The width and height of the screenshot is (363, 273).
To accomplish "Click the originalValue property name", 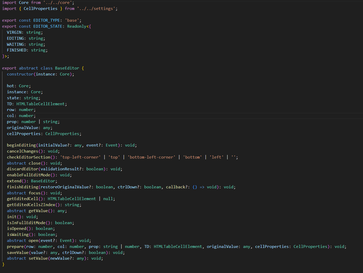I will tap(23, 128).
